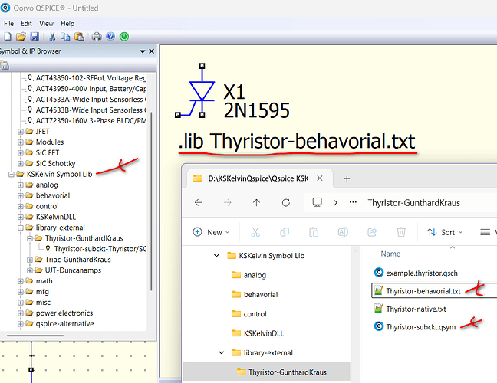
Task: Expand the behavorial folder in the symbol tree
Action: pos(21,195)
